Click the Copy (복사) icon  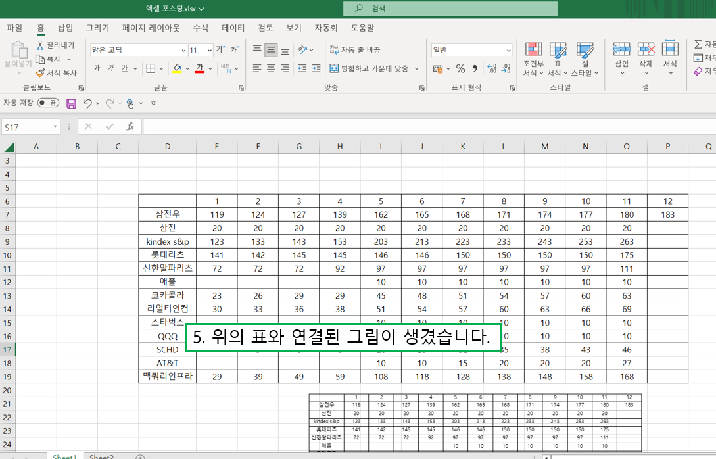pyautogui.click(x=39, y=59)
